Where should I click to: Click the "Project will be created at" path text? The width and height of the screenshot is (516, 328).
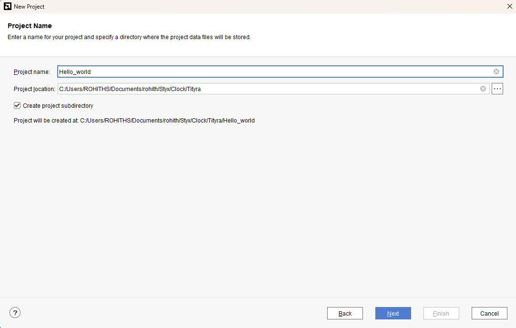click(134, 121)
